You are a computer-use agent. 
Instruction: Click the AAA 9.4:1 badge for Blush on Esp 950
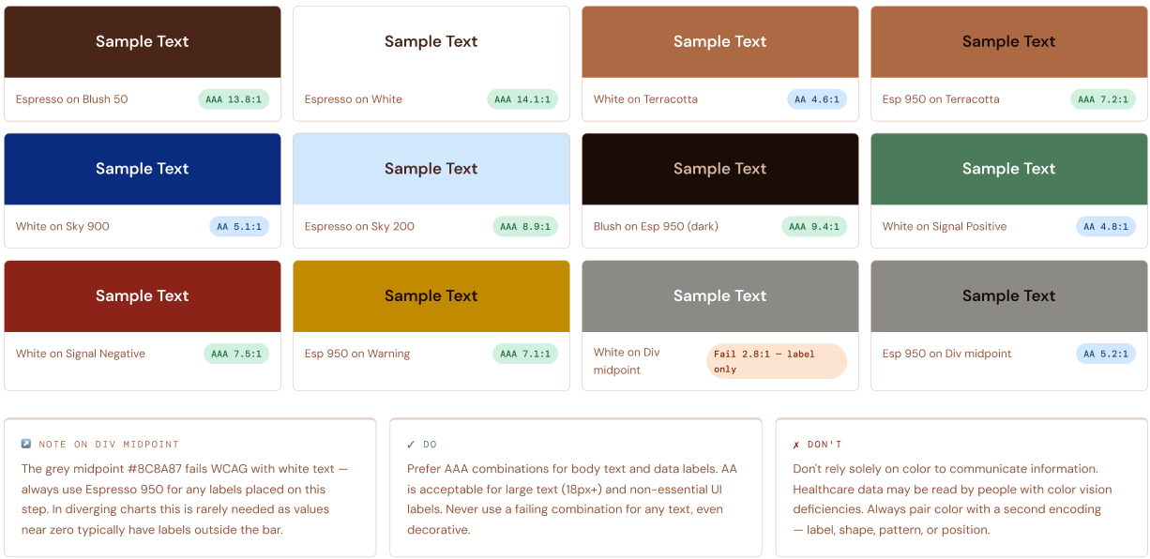point(814,226)
